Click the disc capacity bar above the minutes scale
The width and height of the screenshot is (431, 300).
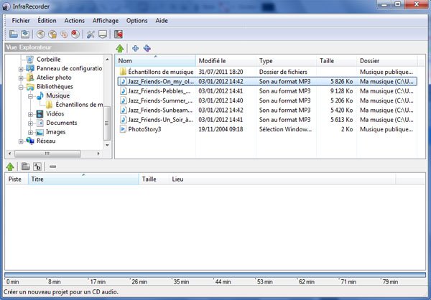point(215,274)
